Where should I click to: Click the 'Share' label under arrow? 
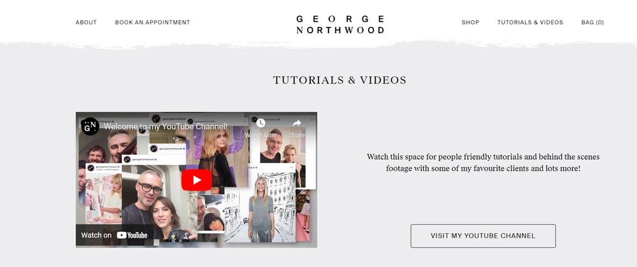coord(297,135)
